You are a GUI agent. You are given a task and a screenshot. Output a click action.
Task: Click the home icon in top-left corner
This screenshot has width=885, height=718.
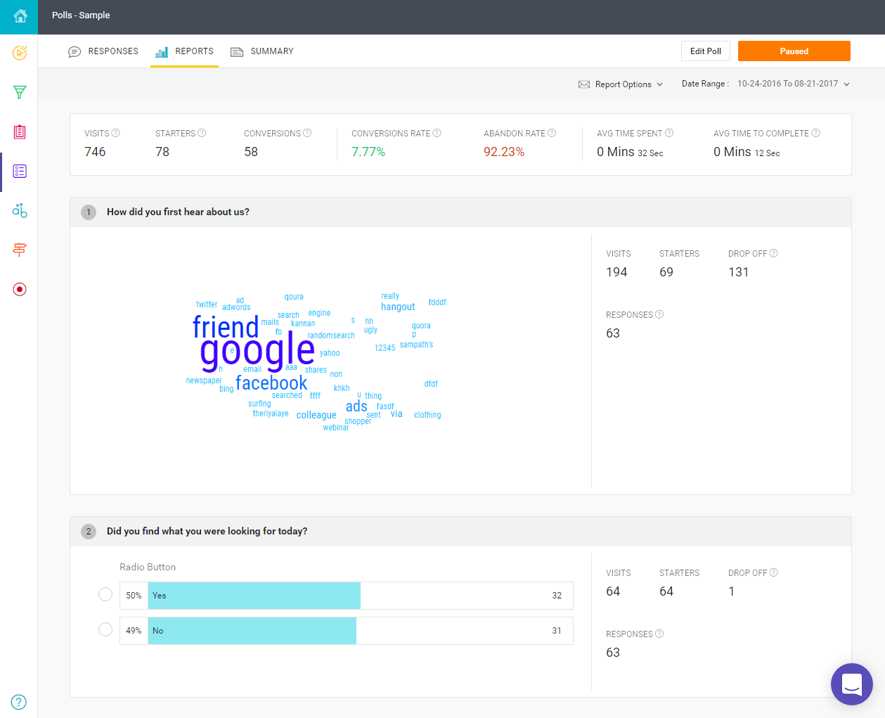coord(20,15)
